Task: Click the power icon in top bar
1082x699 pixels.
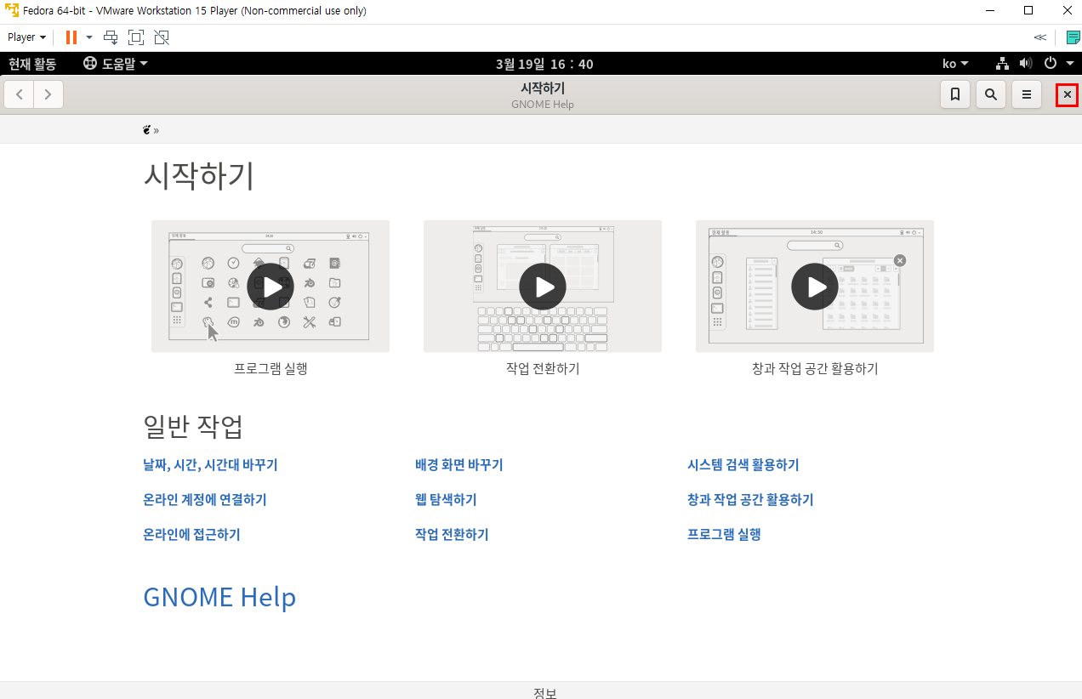Action: pyautogui.click(x=1051, y=64)
